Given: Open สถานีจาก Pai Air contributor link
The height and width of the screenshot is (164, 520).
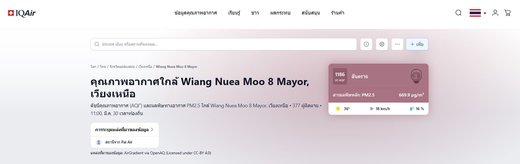Looking at the screenshot, I should point(119,142).
